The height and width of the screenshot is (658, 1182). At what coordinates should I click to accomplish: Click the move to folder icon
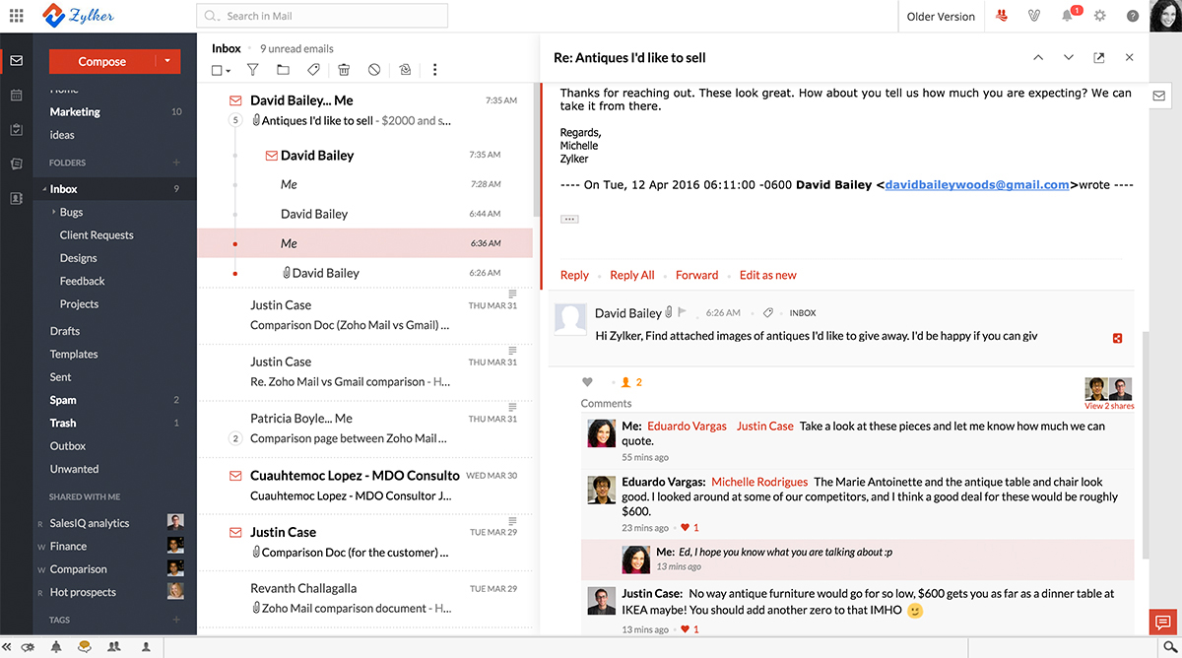click(x=283, y=70)
